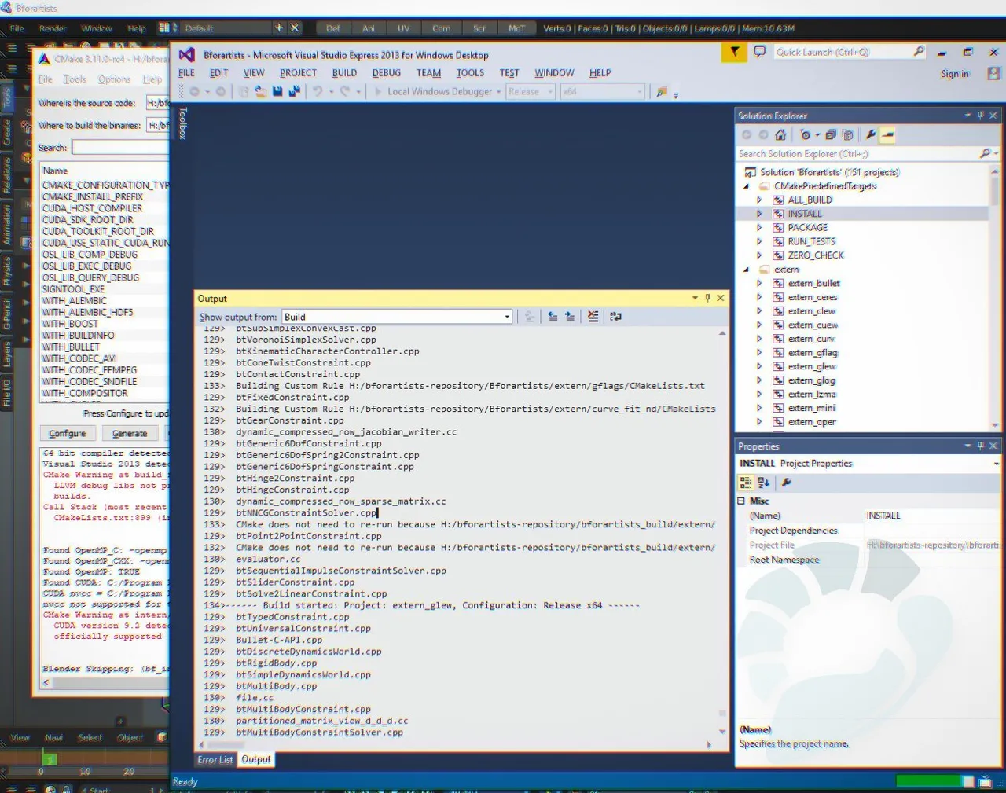Click Go to Previous Message icon in Output

coord(553,317)
